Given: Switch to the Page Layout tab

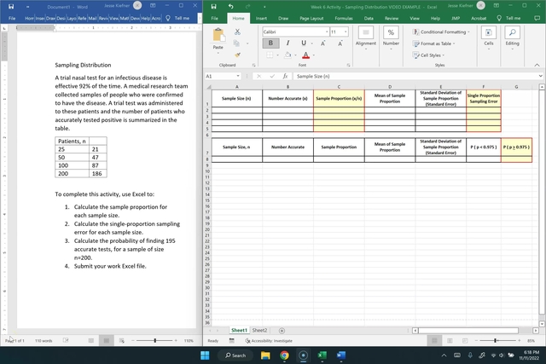Looking at the screenshot, I should click(311, 18).
